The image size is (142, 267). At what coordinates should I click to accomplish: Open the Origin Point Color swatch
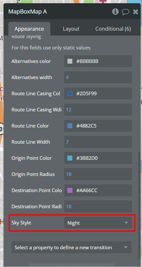coord(70,158)
